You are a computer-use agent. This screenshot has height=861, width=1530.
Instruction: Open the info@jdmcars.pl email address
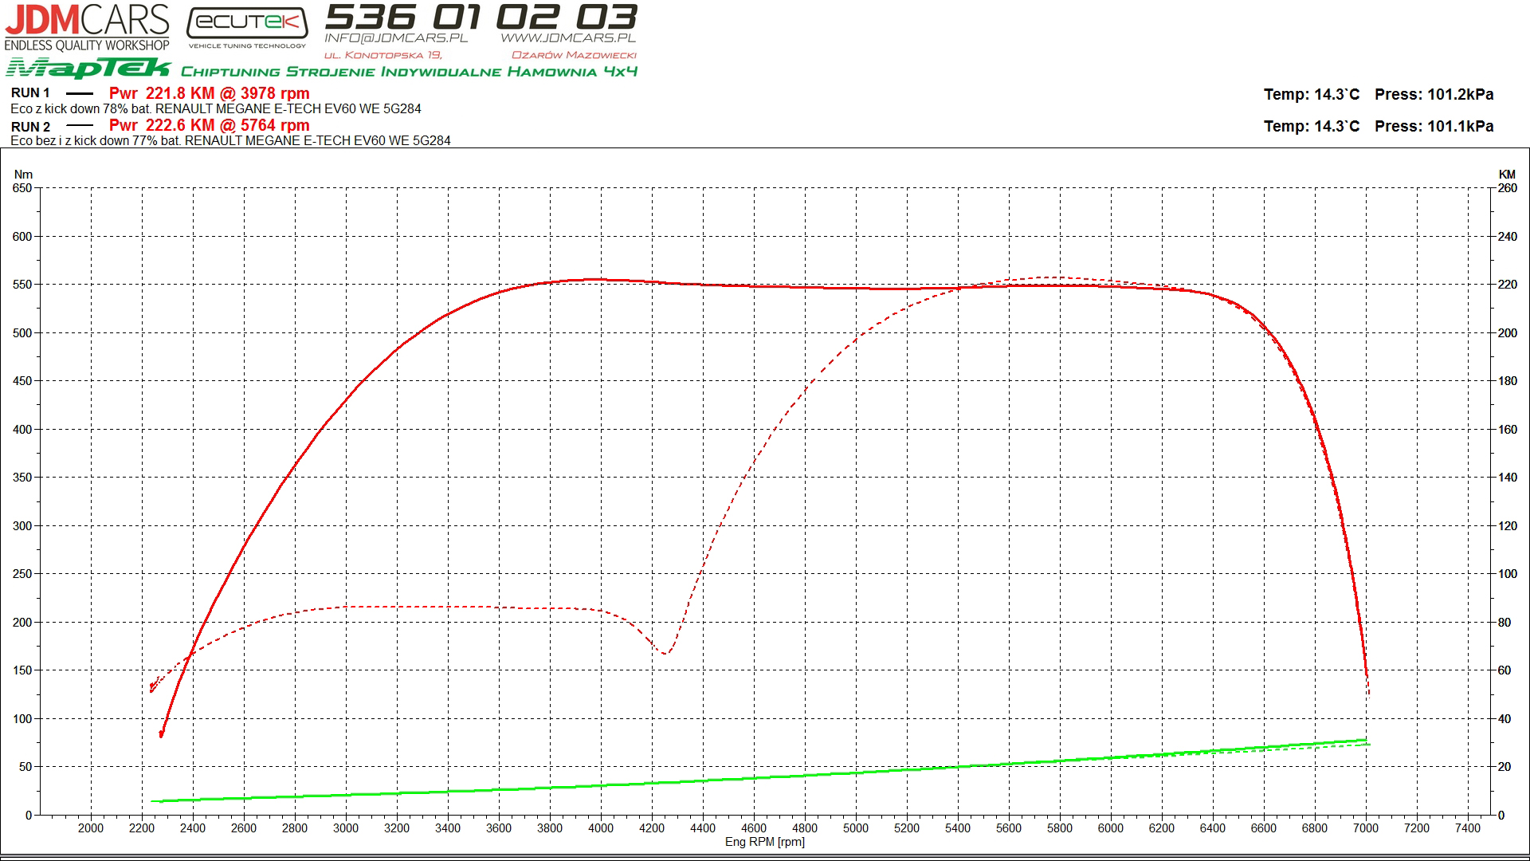(395, 37)
